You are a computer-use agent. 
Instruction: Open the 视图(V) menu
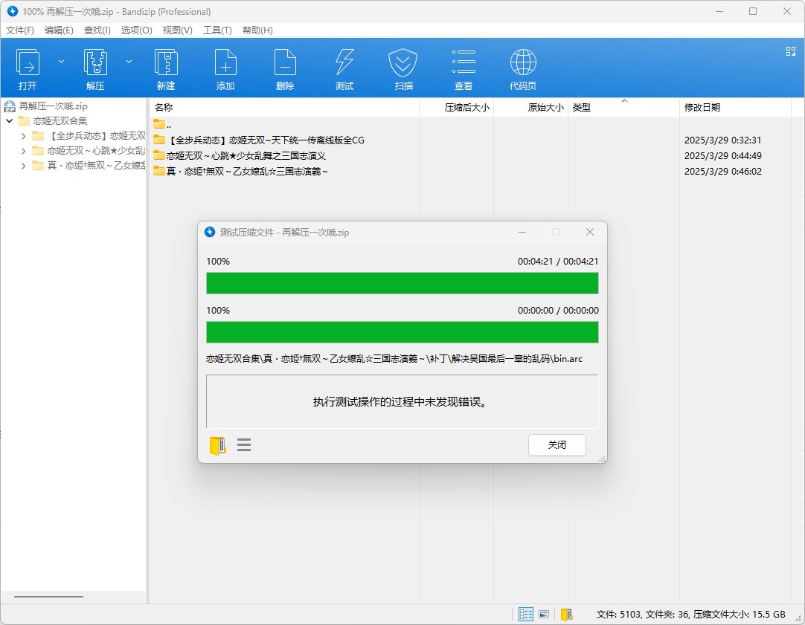[x=178, y=30]
